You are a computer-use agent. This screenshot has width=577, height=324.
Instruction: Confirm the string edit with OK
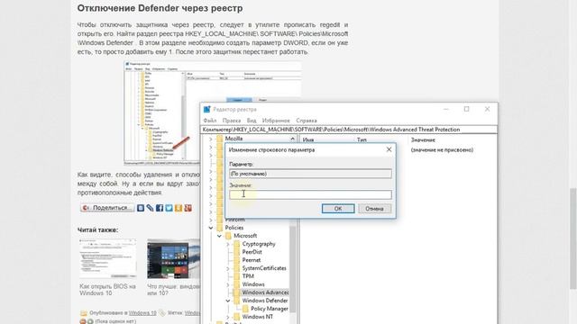338,209
